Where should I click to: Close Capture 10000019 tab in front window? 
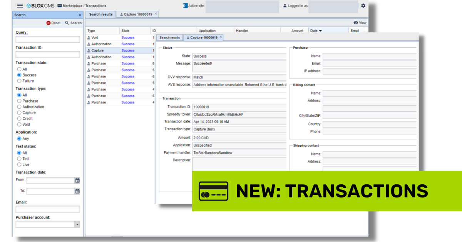tap(221, 37)
